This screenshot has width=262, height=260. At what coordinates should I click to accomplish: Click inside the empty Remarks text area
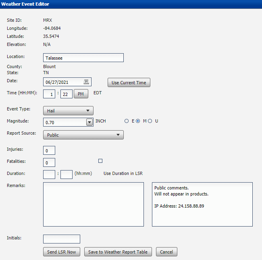click(x=93, y=204)
